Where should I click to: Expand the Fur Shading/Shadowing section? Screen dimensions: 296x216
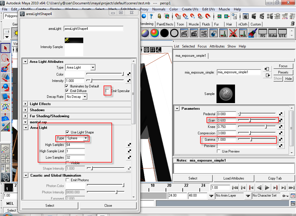[25, 116]
